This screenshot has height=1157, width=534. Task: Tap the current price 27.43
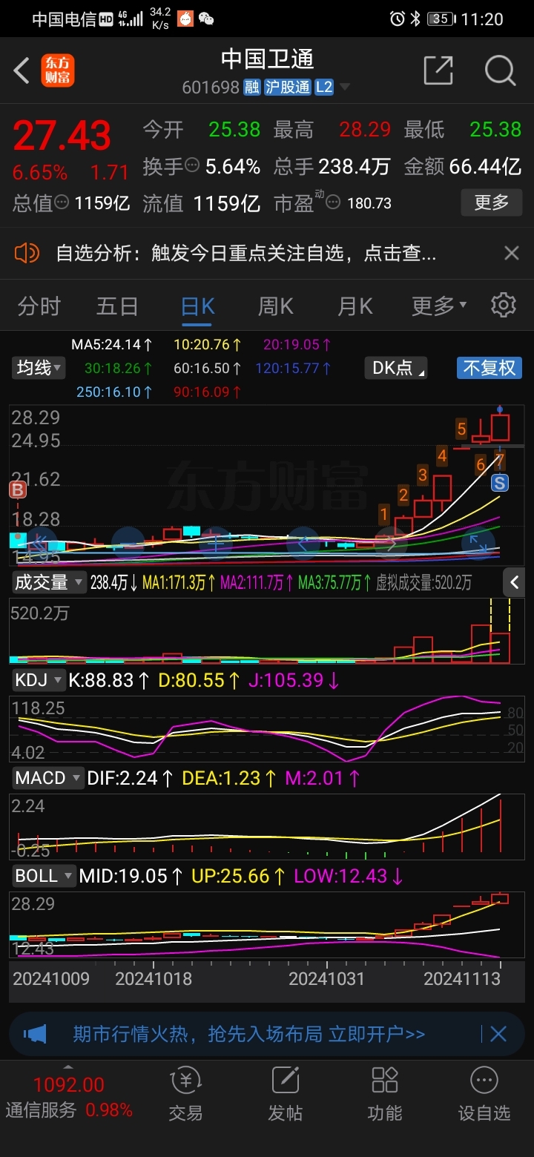click(62, 136)
